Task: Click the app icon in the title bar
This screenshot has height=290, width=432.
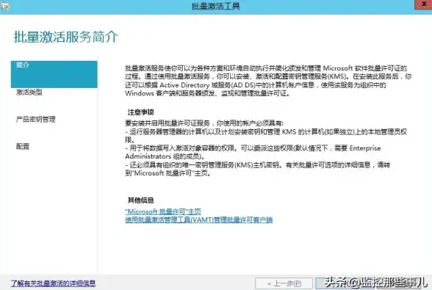Action: click(x=5, y=6)
